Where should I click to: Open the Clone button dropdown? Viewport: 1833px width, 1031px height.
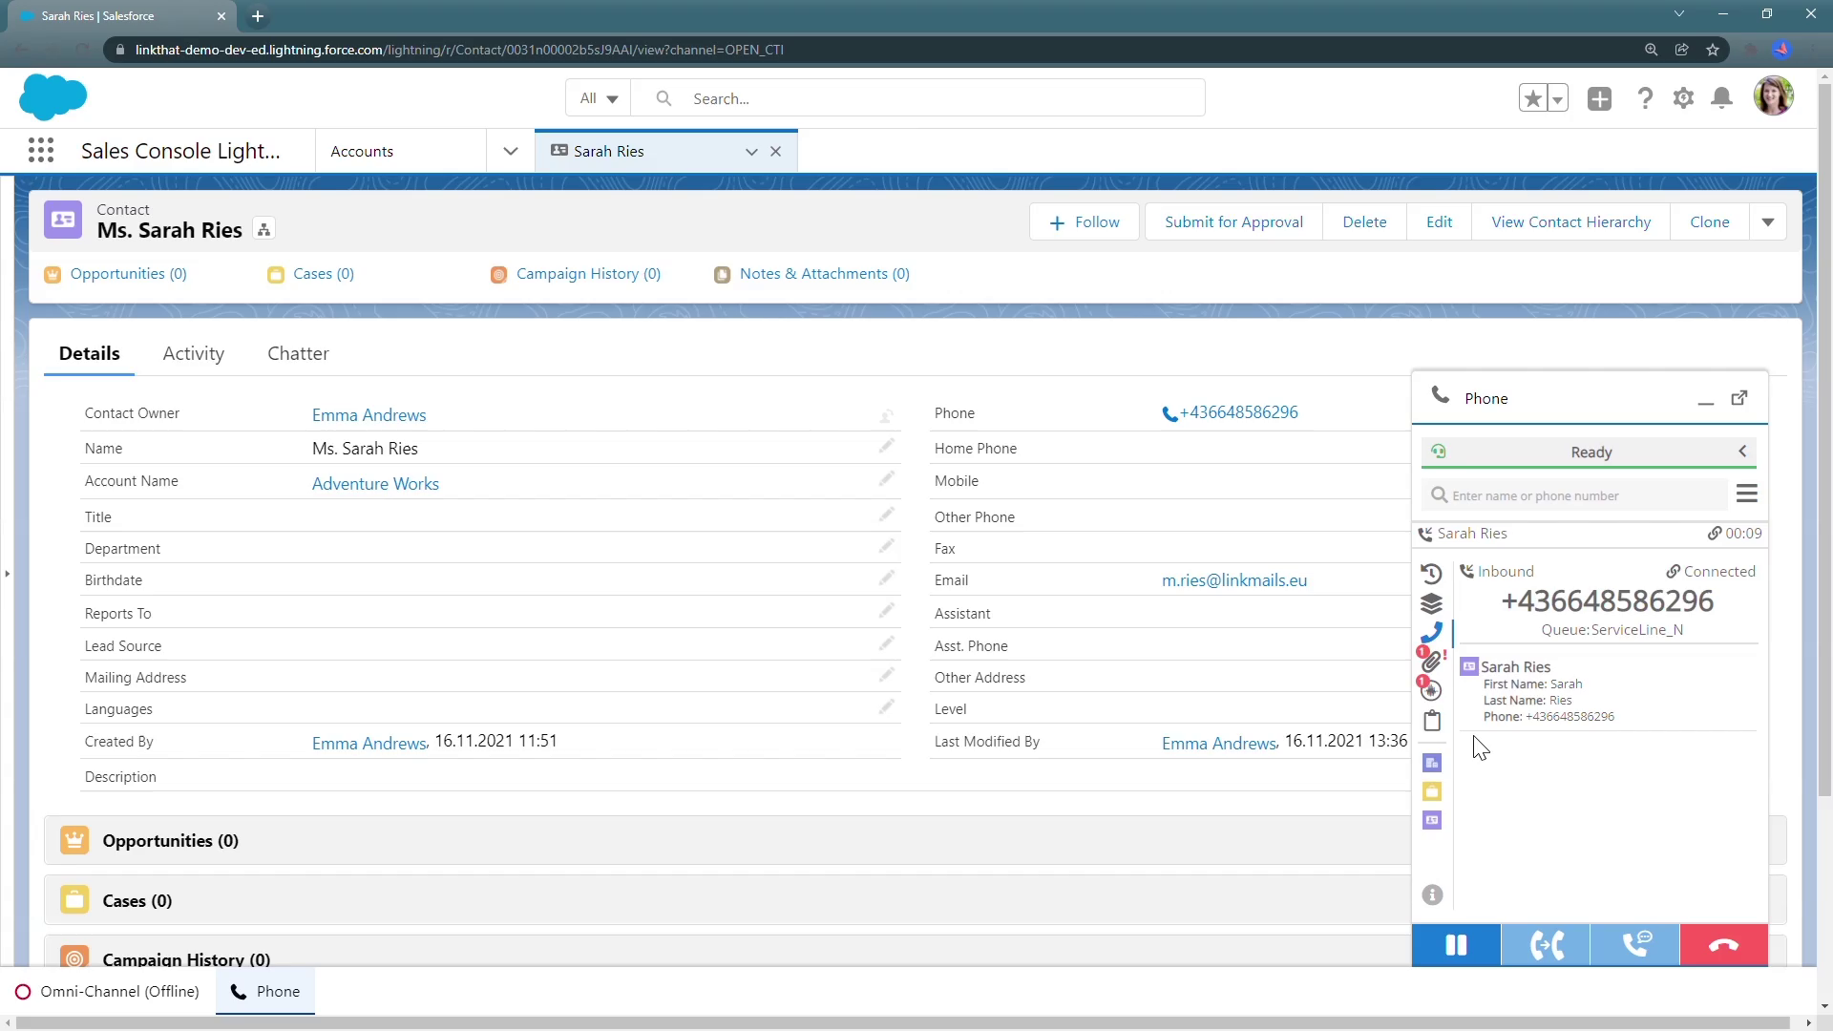(1768, 221)
